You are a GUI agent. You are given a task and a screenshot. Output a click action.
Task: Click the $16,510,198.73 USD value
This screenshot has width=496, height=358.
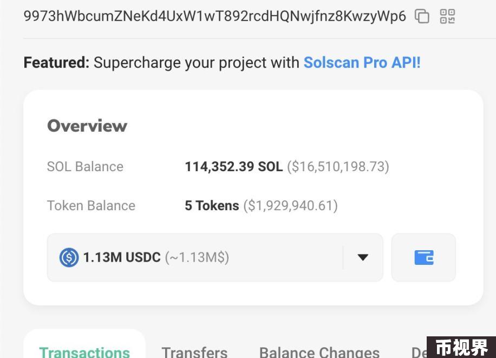click(338, 166)
